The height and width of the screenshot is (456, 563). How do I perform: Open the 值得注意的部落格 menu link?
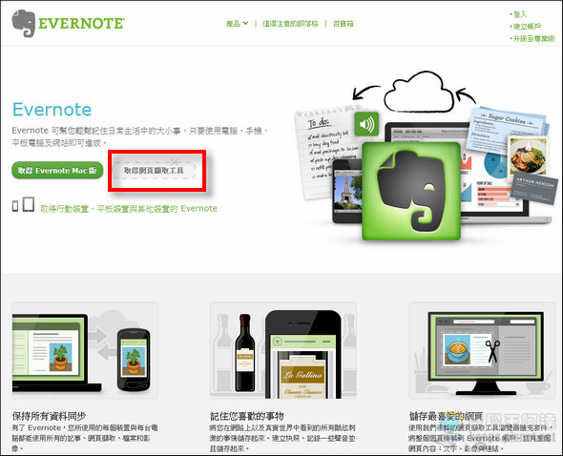click(x=290, y=24)
